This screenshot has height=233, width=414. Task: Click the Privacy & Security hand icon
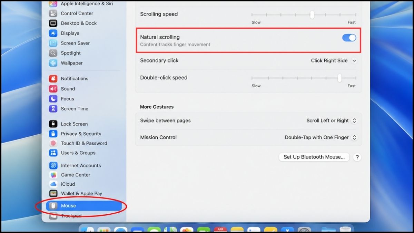[53, 134]
